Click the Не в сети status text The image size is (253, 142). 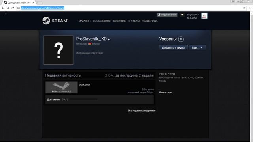167,74
